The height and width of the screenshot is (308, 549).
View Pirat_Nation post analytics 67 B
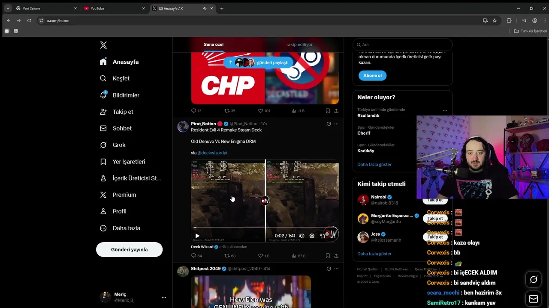point(298,256)
